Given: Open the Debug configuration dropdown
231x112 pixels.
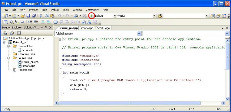Looking at the screenshot, I should (115, 16).
